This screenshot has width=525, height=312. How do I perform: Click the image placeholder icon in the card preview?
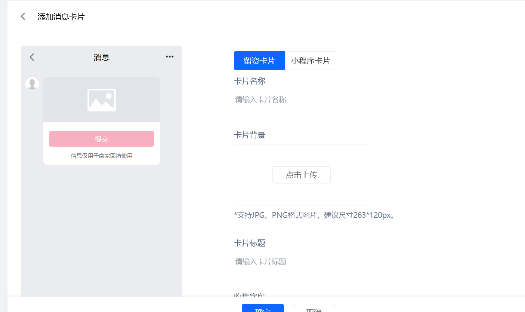point(101,100)
